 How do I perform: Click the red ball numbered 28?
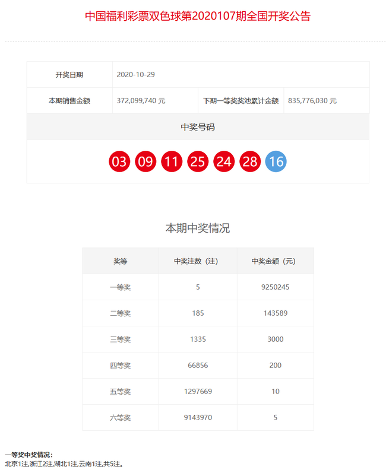pyautogui.click(x=250, y=161)
